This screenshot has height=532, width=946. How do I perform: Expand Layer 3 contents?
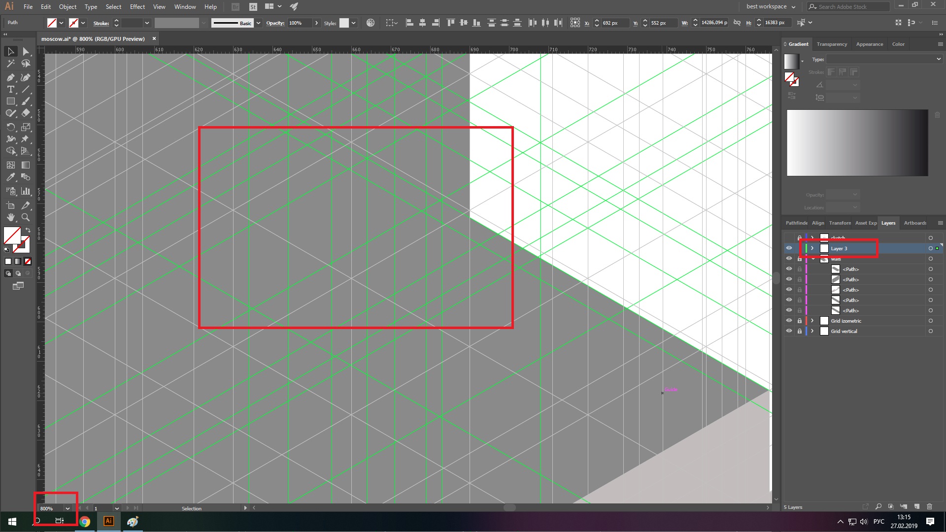tap(812, 248)
